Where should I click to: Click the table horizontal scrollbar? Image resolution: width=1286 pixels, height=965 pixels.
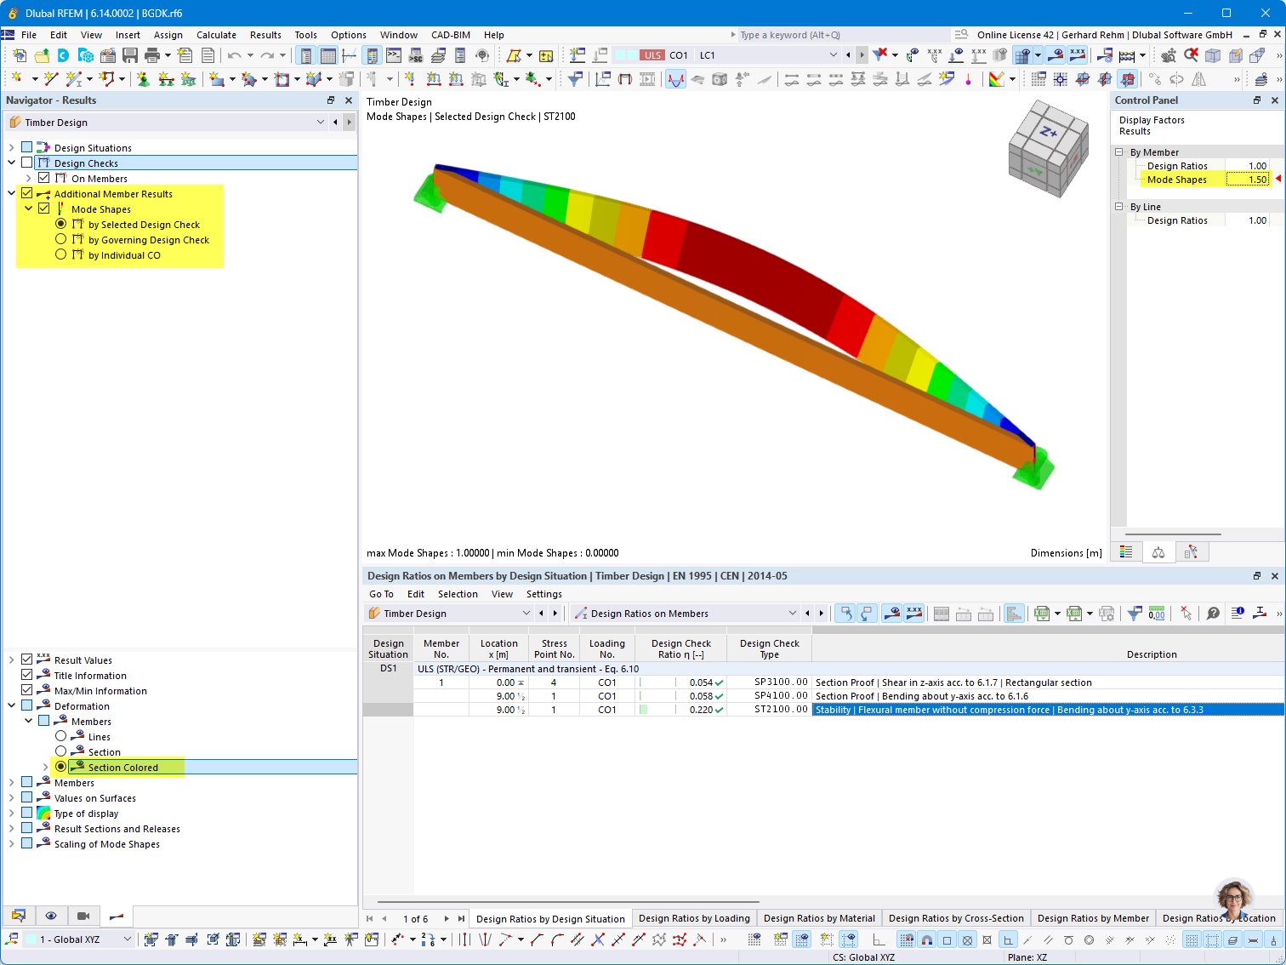pos(567,901)
